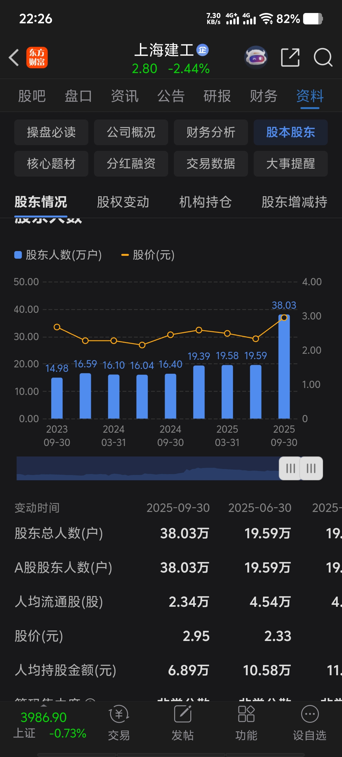Screen dimensions: 342x757
Task: Switch to 资讯 tab
Action: pos(125,96)
